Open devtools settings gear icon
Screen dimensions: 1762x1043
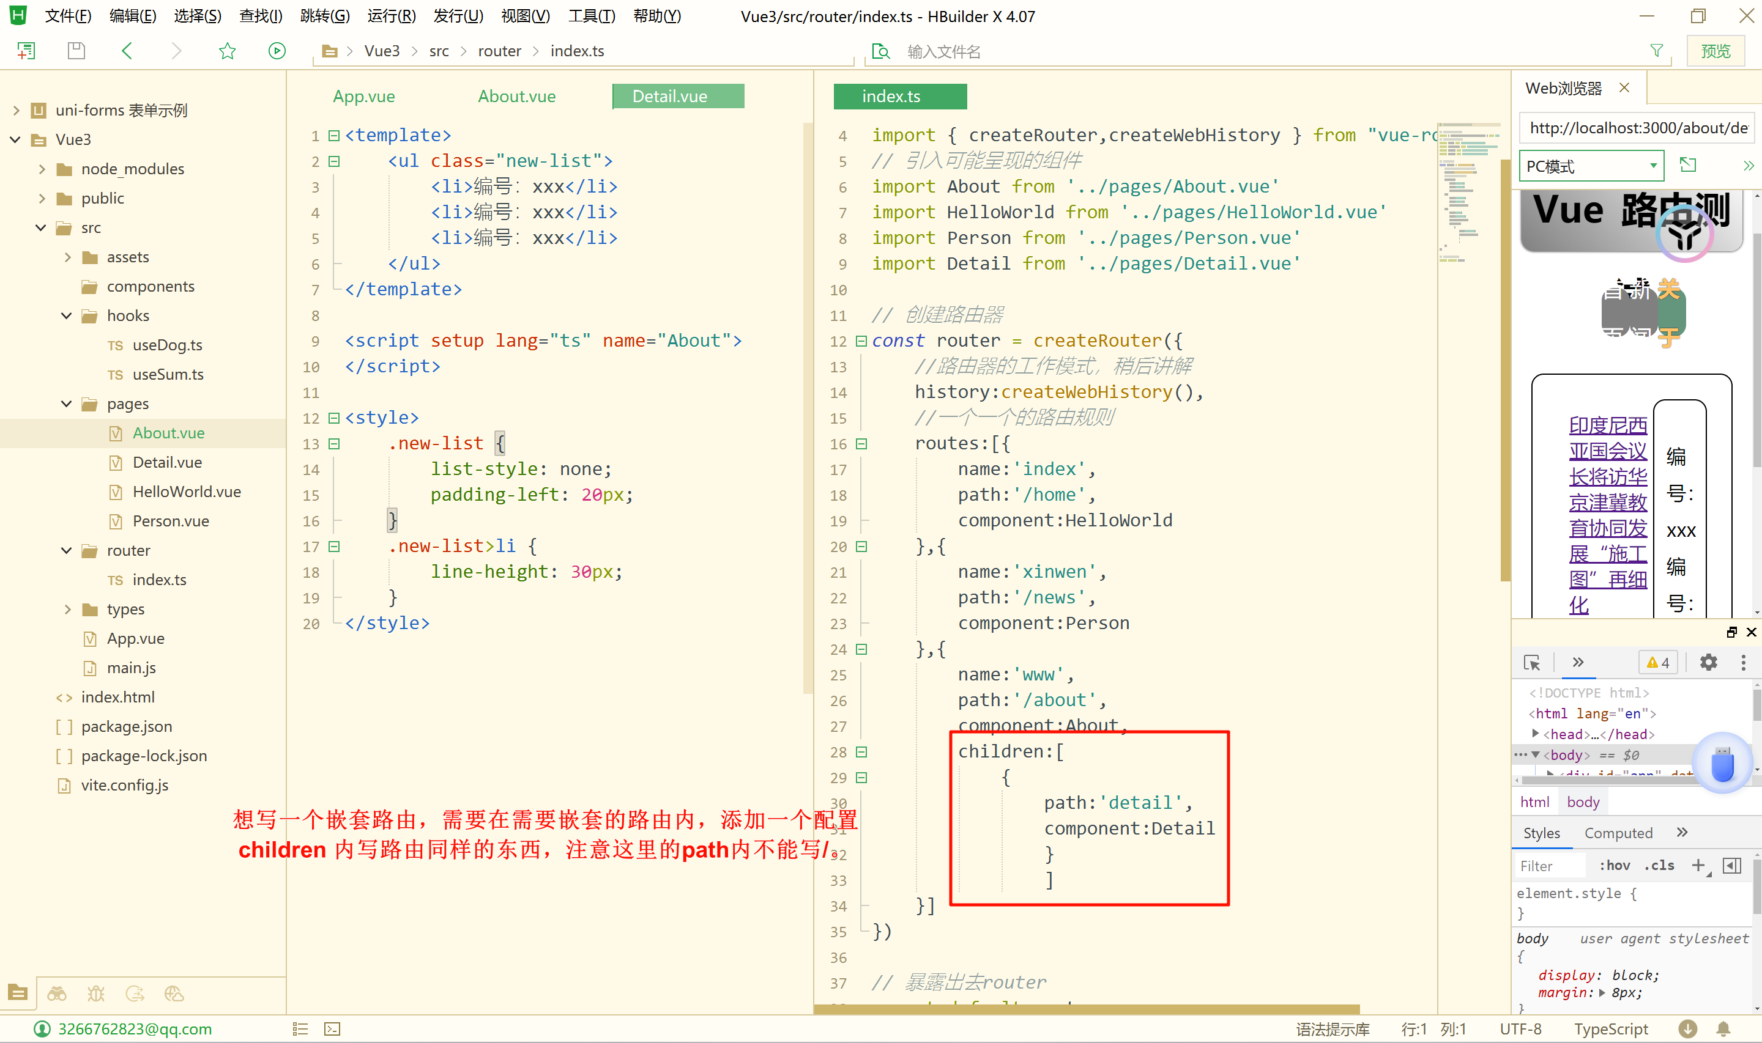[1708, 662]
